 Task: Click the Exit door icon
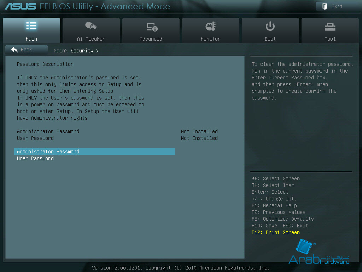pyautogui.click(x=325, y=6)
